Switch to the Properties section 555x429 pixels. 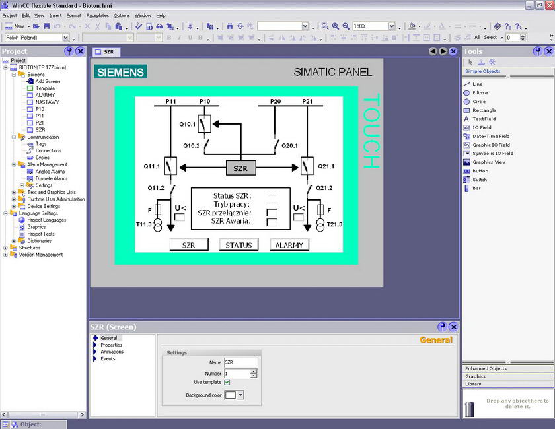click(x=111, y=345)
